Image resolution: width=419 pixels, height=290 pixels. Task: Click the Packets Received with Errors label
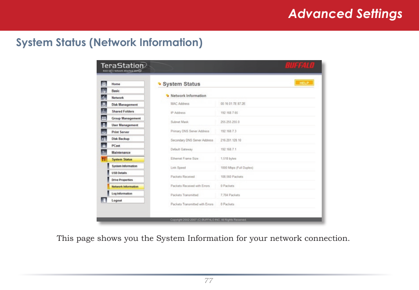[190, 186]
